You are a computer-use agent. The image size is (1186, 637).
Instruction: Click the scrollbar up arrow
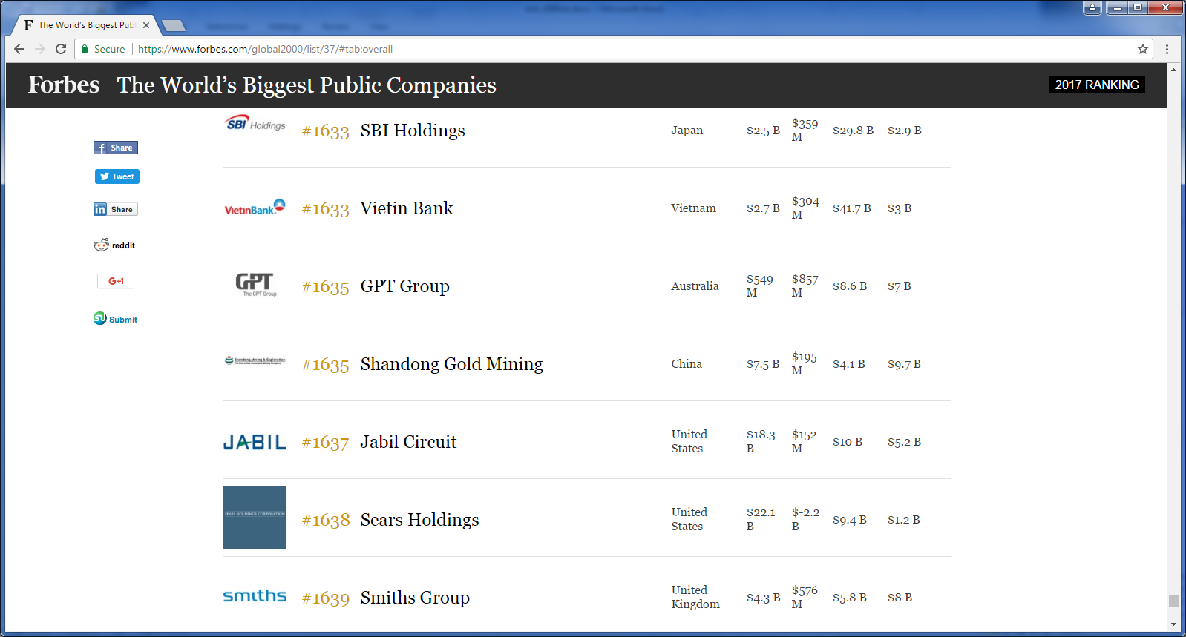pos(1173,69)
